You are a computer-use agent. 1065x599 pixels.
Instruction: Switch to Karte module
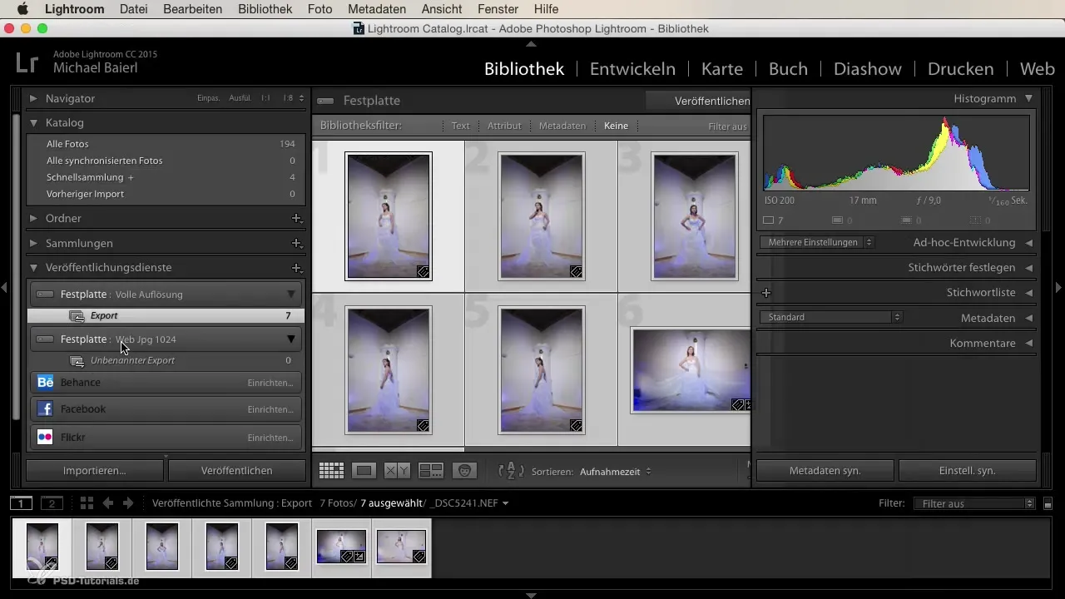[722, 68]
